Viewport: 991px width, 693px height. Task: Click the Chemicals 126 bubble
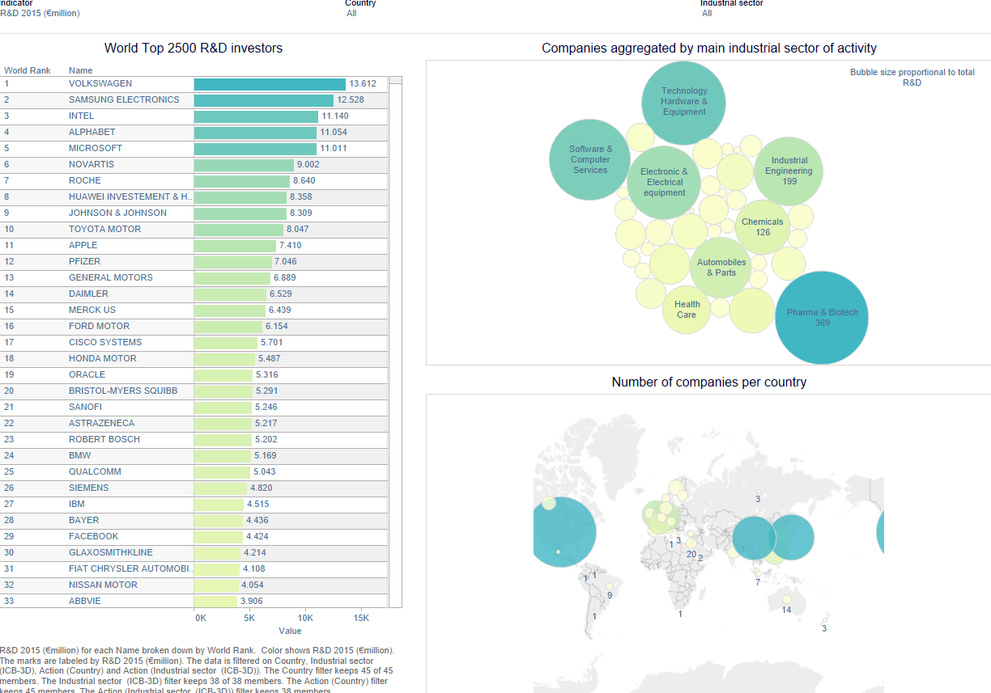(x=762, y=227)
